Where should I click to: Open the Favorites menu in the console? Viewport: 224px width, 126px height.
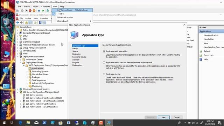(x=44, y=19)
